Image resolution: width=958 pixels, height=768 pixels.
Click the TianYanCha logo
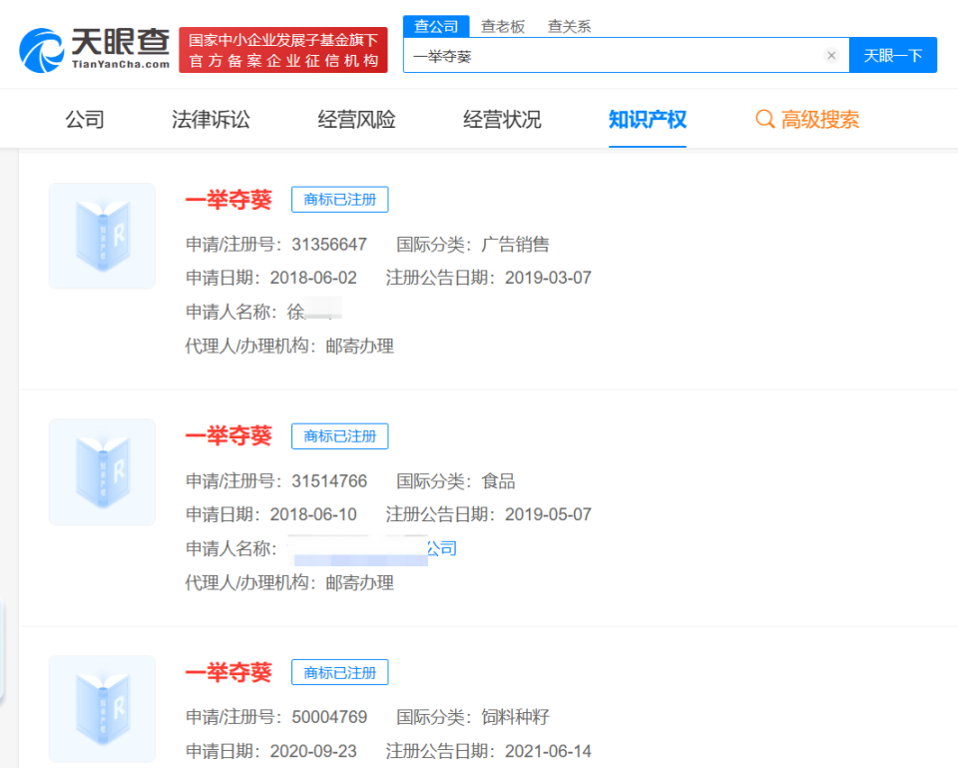point(95,50)
